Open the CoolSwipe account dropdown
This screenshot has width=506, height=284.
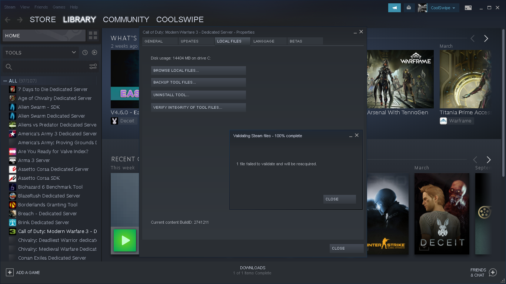pyautogui.click(x=443, y=8)
